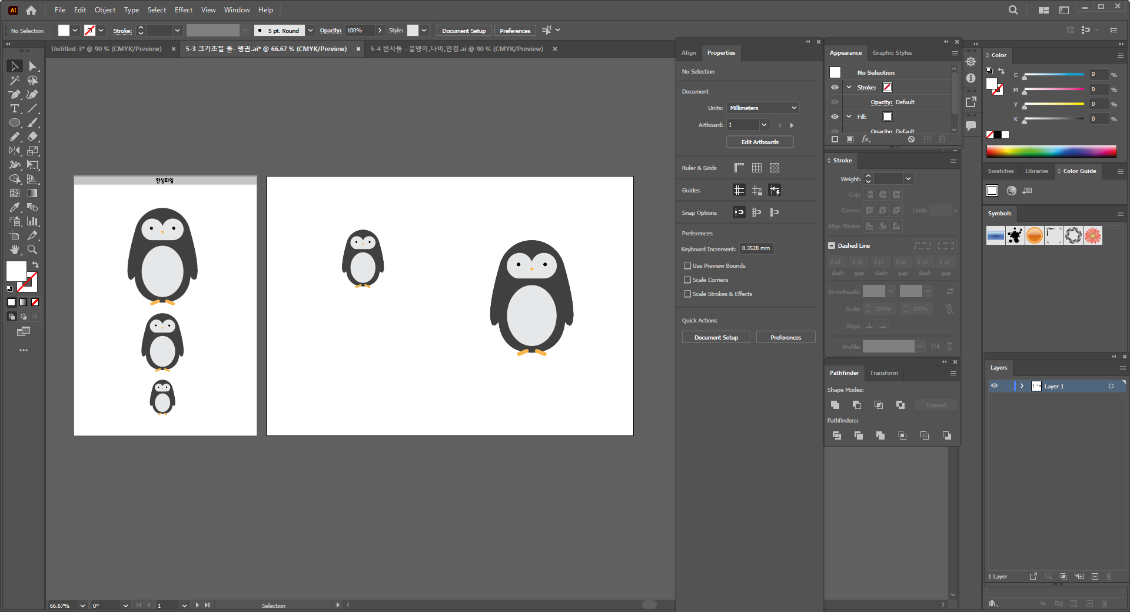Select the Paintbrush tool
This screenshot has height=612, width=1130.
click(x=33, y=123)
